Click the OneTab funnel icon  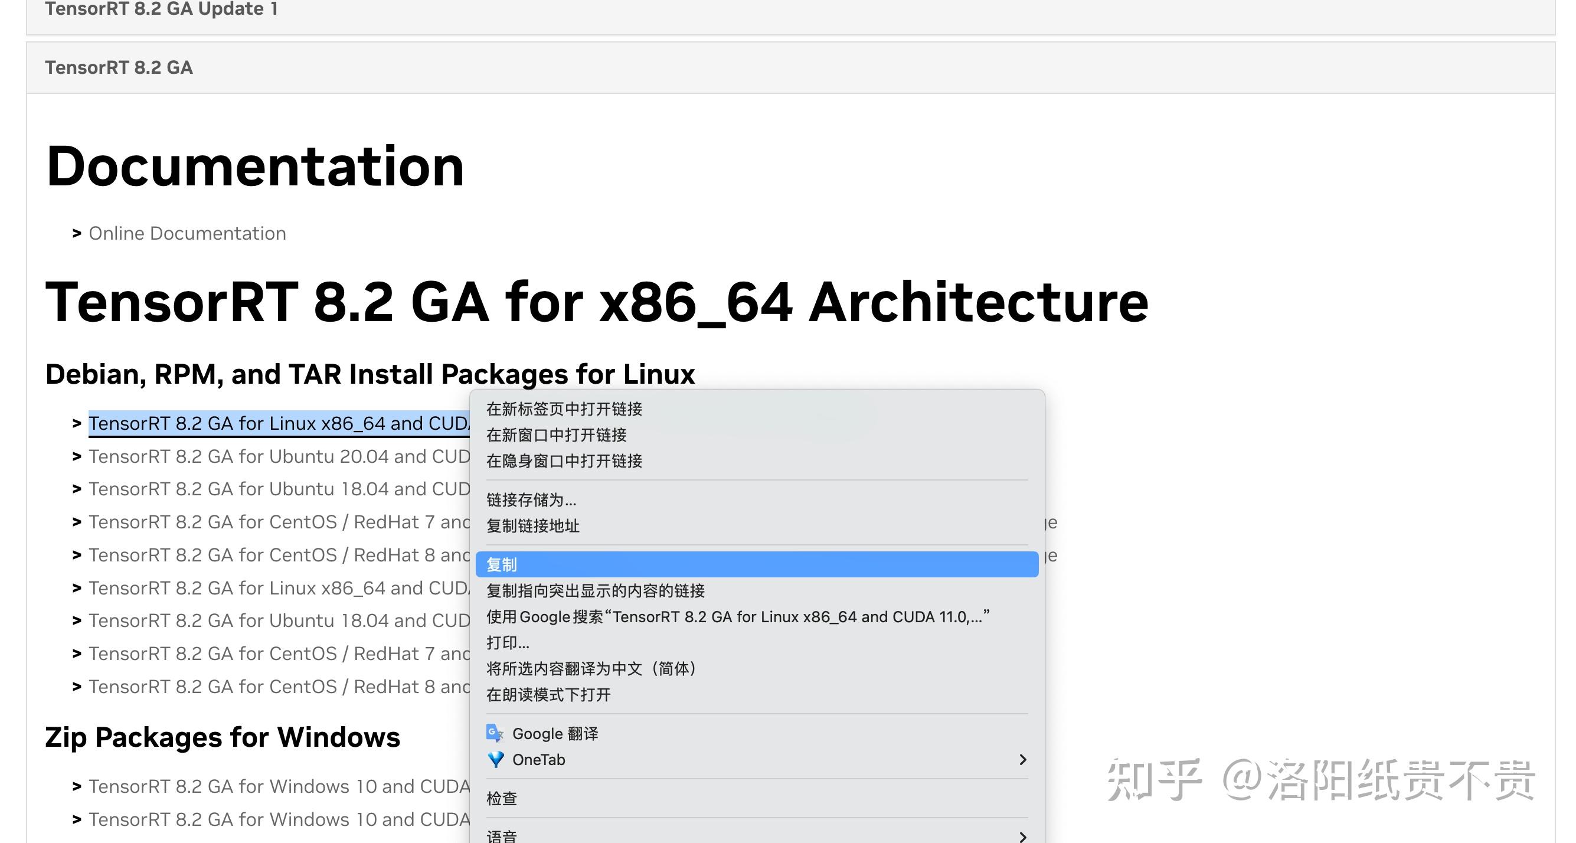pyautogui.click(x=496, y=760)
